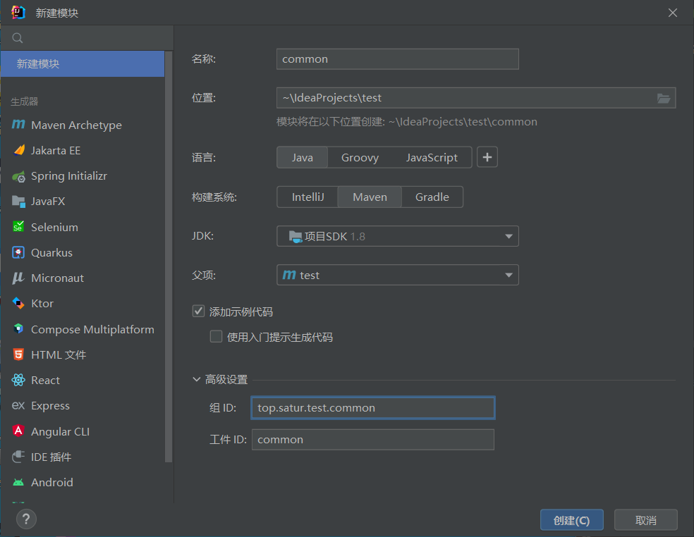This screenshot has height=537, width=694.
Task: Click the 创建(C) button
Action: tap(571, 520)
